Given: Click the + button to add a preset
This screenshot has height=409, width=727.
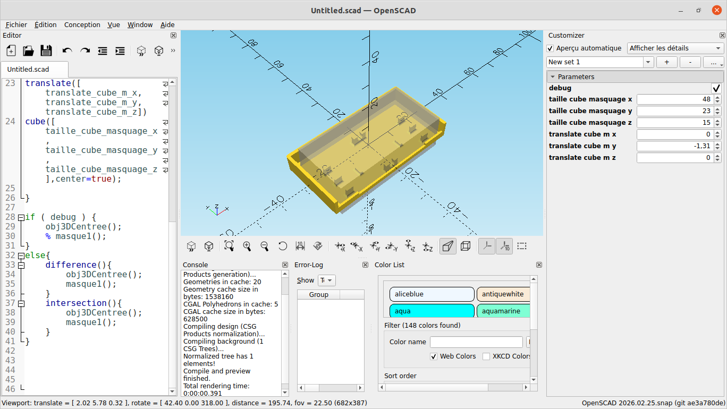Looking at the screenshot, I should (666, 62).
